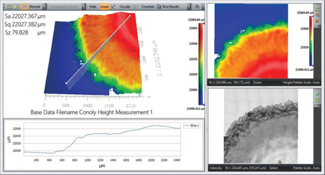This screenshot has height=175, width=325.
Task: Click the 22069.84 µm maximum label on main scale
Action: point(196,20)
